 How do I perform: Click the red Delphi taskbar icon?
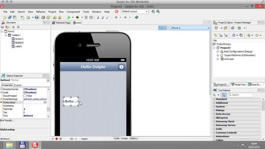[x=35, y=145]
